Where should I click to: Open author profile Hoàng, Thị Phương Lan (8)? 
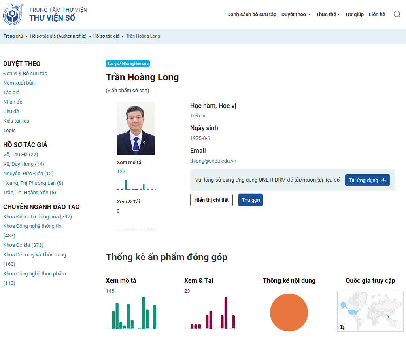33,183
